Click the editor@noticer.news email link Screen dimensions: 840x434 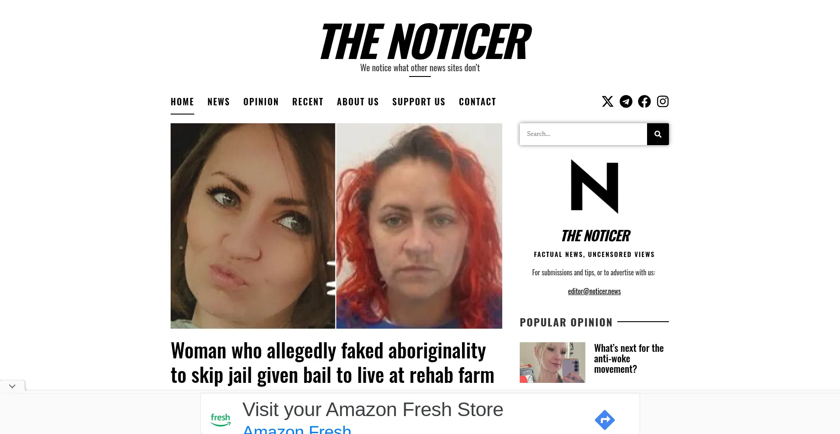tap(594, 292)
